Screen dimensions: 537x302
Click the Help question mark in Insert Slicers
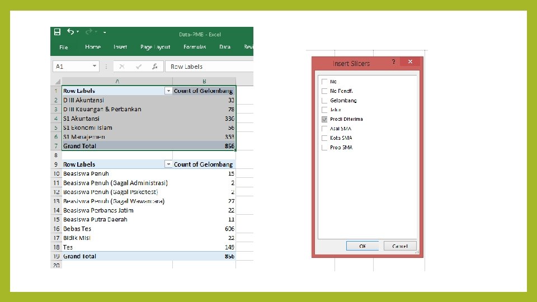point(393,62)
